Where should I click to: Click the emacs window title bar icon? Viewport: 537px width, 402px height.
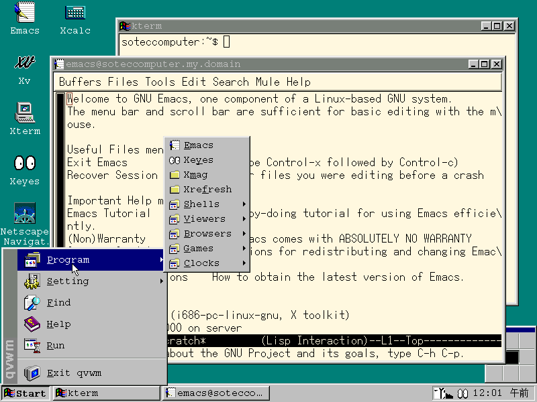(x=59, y=64)
